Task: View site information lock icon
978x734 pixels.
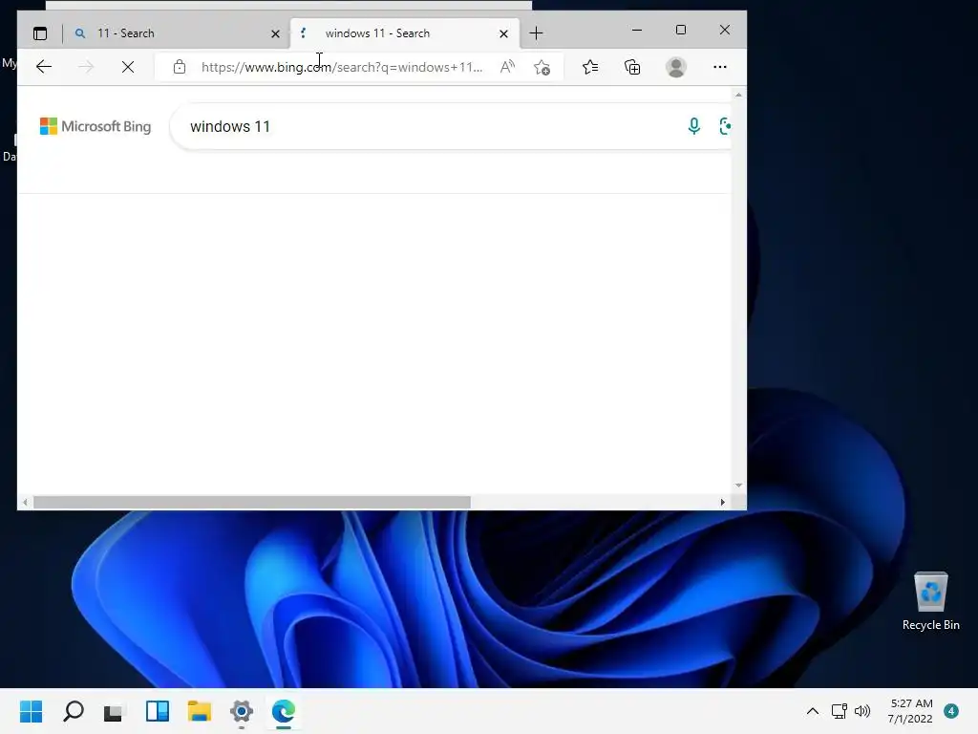Action: pyautogui.click(x=180, y=67)
